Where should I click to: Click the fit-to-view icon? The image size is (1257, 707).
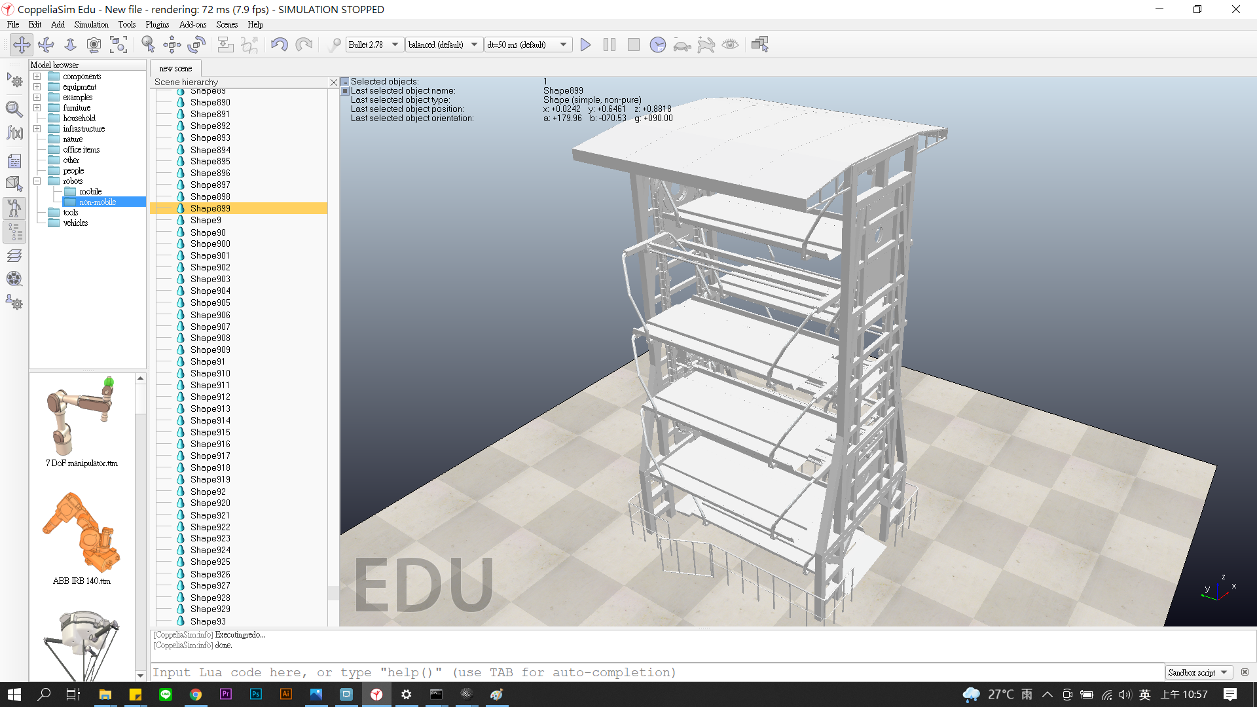(118, 45)
